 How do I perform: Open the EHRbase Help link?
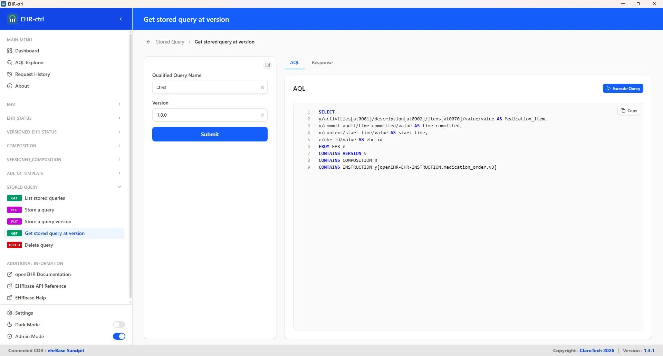(x=64, y=298)
